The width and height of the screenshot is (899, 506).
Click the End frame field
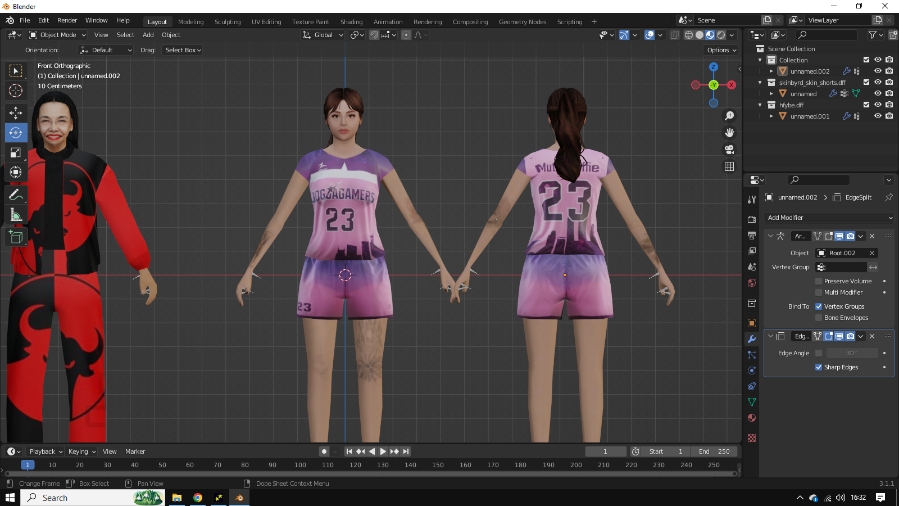pyautogui.click(x=714, y=451)
